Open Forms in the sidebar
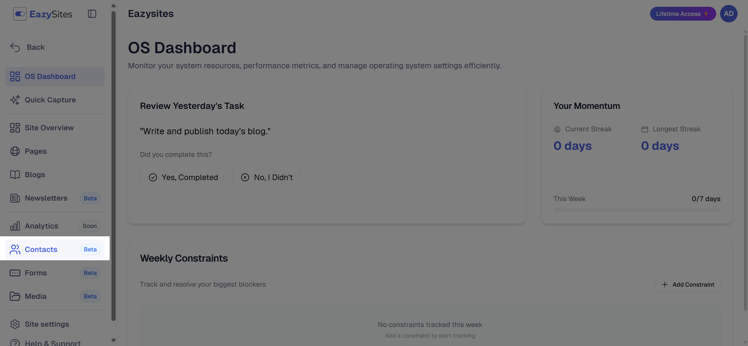 [x=36, y=273]
